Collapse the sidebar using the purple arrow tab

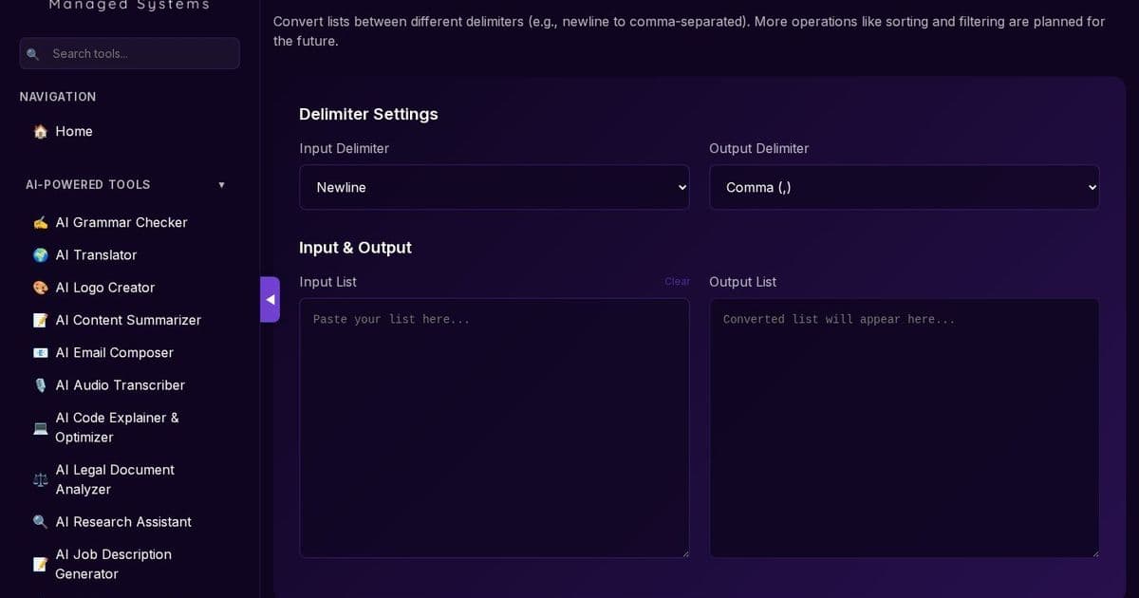tap(270, 299)
